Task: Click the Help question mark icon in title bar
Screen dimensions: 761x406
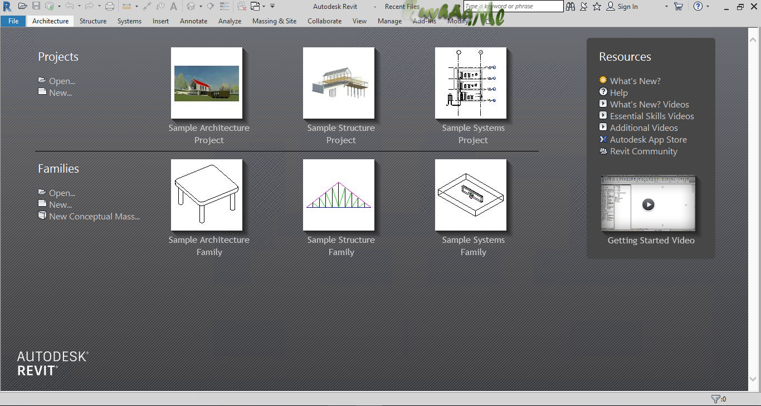Action: [698, 6]
